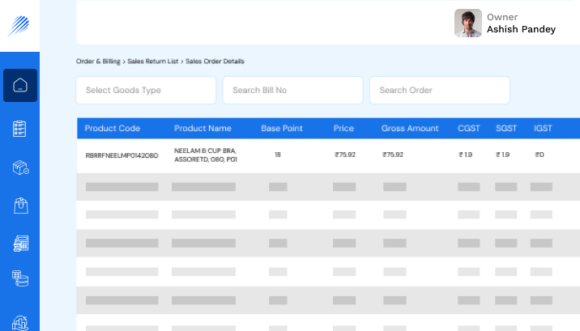Select product code RBRRFNEELMP0142OBO cell
Viewport: 580px width, 331px height.
122,155
